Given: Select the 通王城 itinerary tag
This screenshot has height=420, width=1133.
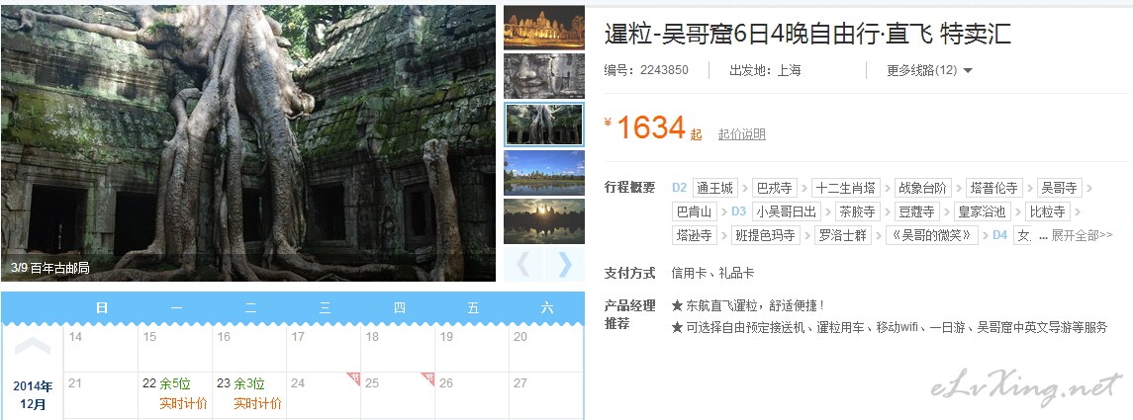Looking at the screenshot, I should point(714,189).
